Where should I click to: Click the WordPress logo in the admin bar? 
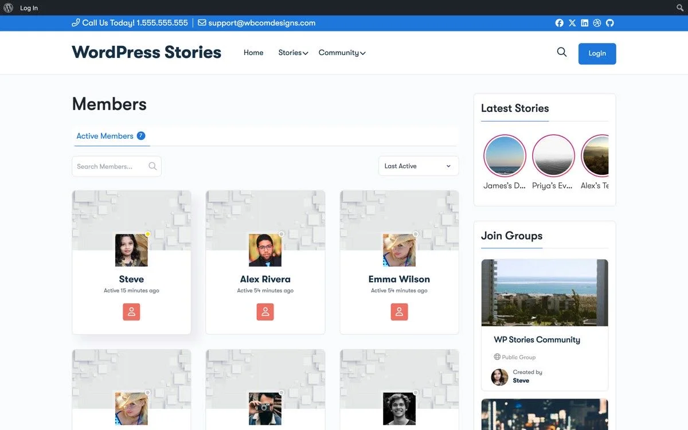point(7,7)
